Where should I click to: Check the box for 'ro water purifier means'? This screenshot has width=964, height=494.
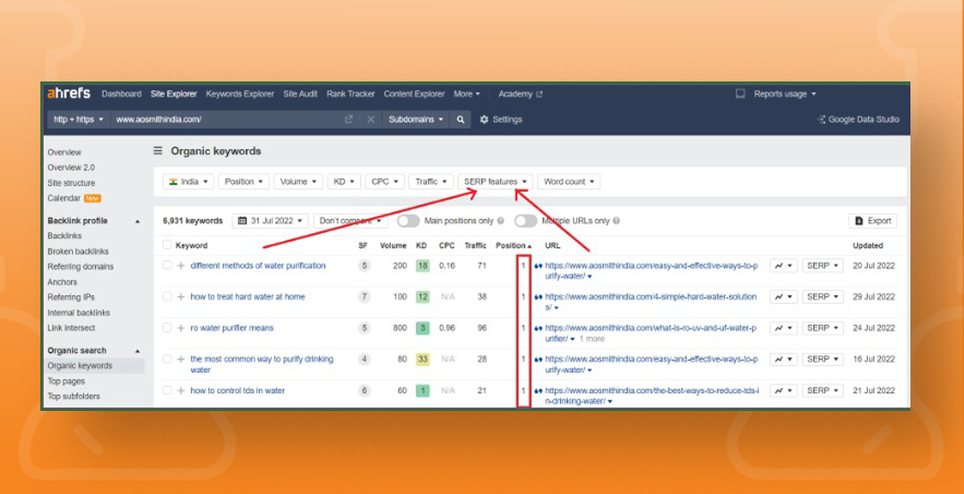pos(167,329)
